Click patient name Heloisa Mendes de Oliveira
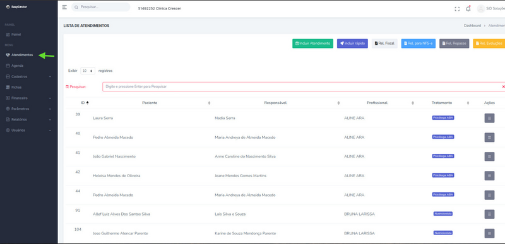 [116, 176]
